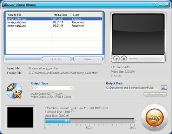Screen dimensions: 172x134
Task: Click the Delete button
Action: (x=88, y=59)
